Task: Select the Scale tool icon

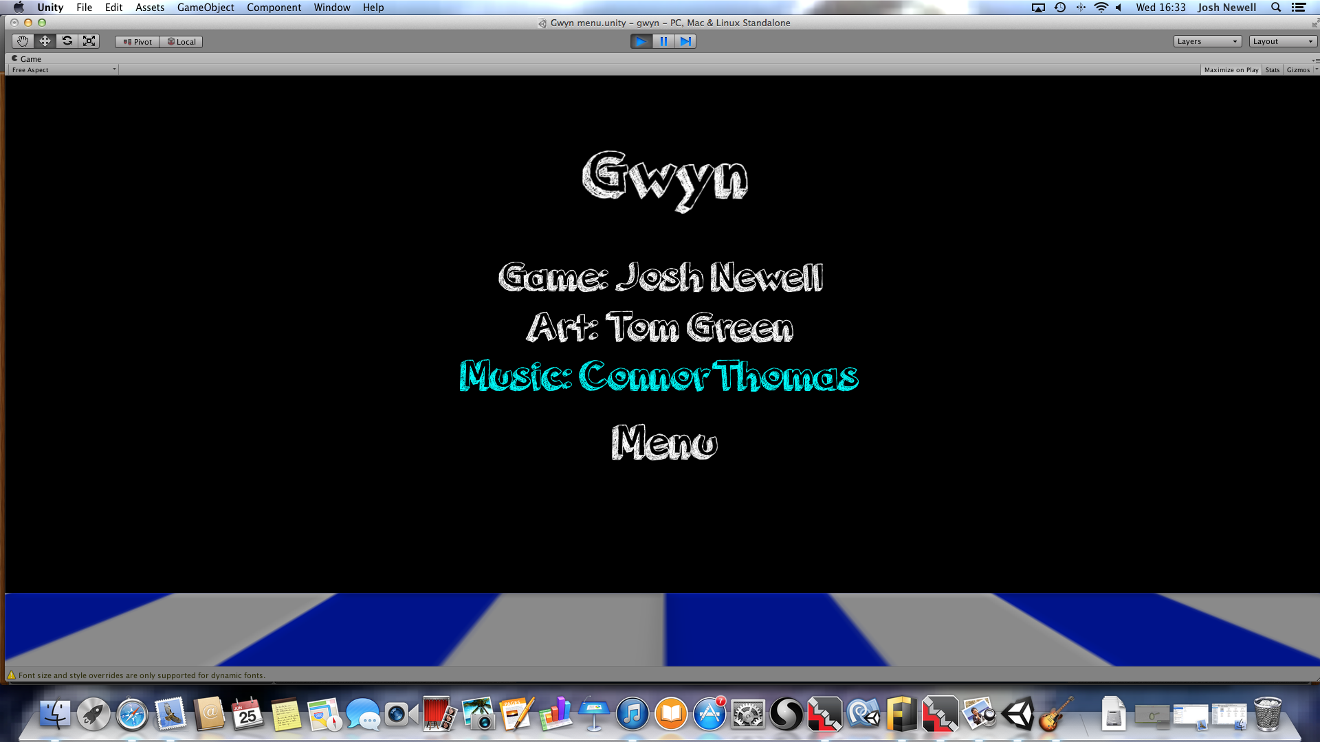Action: [x=89, y=41]
